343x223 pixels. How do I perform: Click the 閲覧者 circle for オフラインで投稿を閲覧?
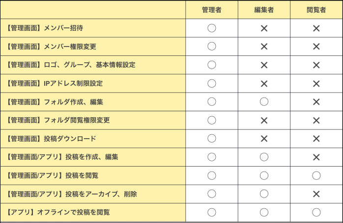coord(316,212)
